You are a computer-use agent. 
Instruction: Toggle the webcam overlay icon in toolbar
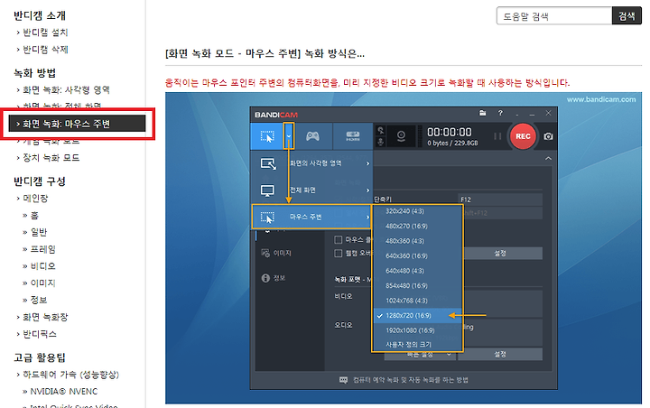tap(401, 136)
